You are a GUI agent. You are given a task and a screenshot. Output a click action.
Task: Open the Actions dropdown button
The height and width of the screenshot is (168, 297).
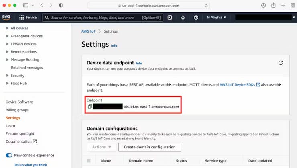[101, 147]
